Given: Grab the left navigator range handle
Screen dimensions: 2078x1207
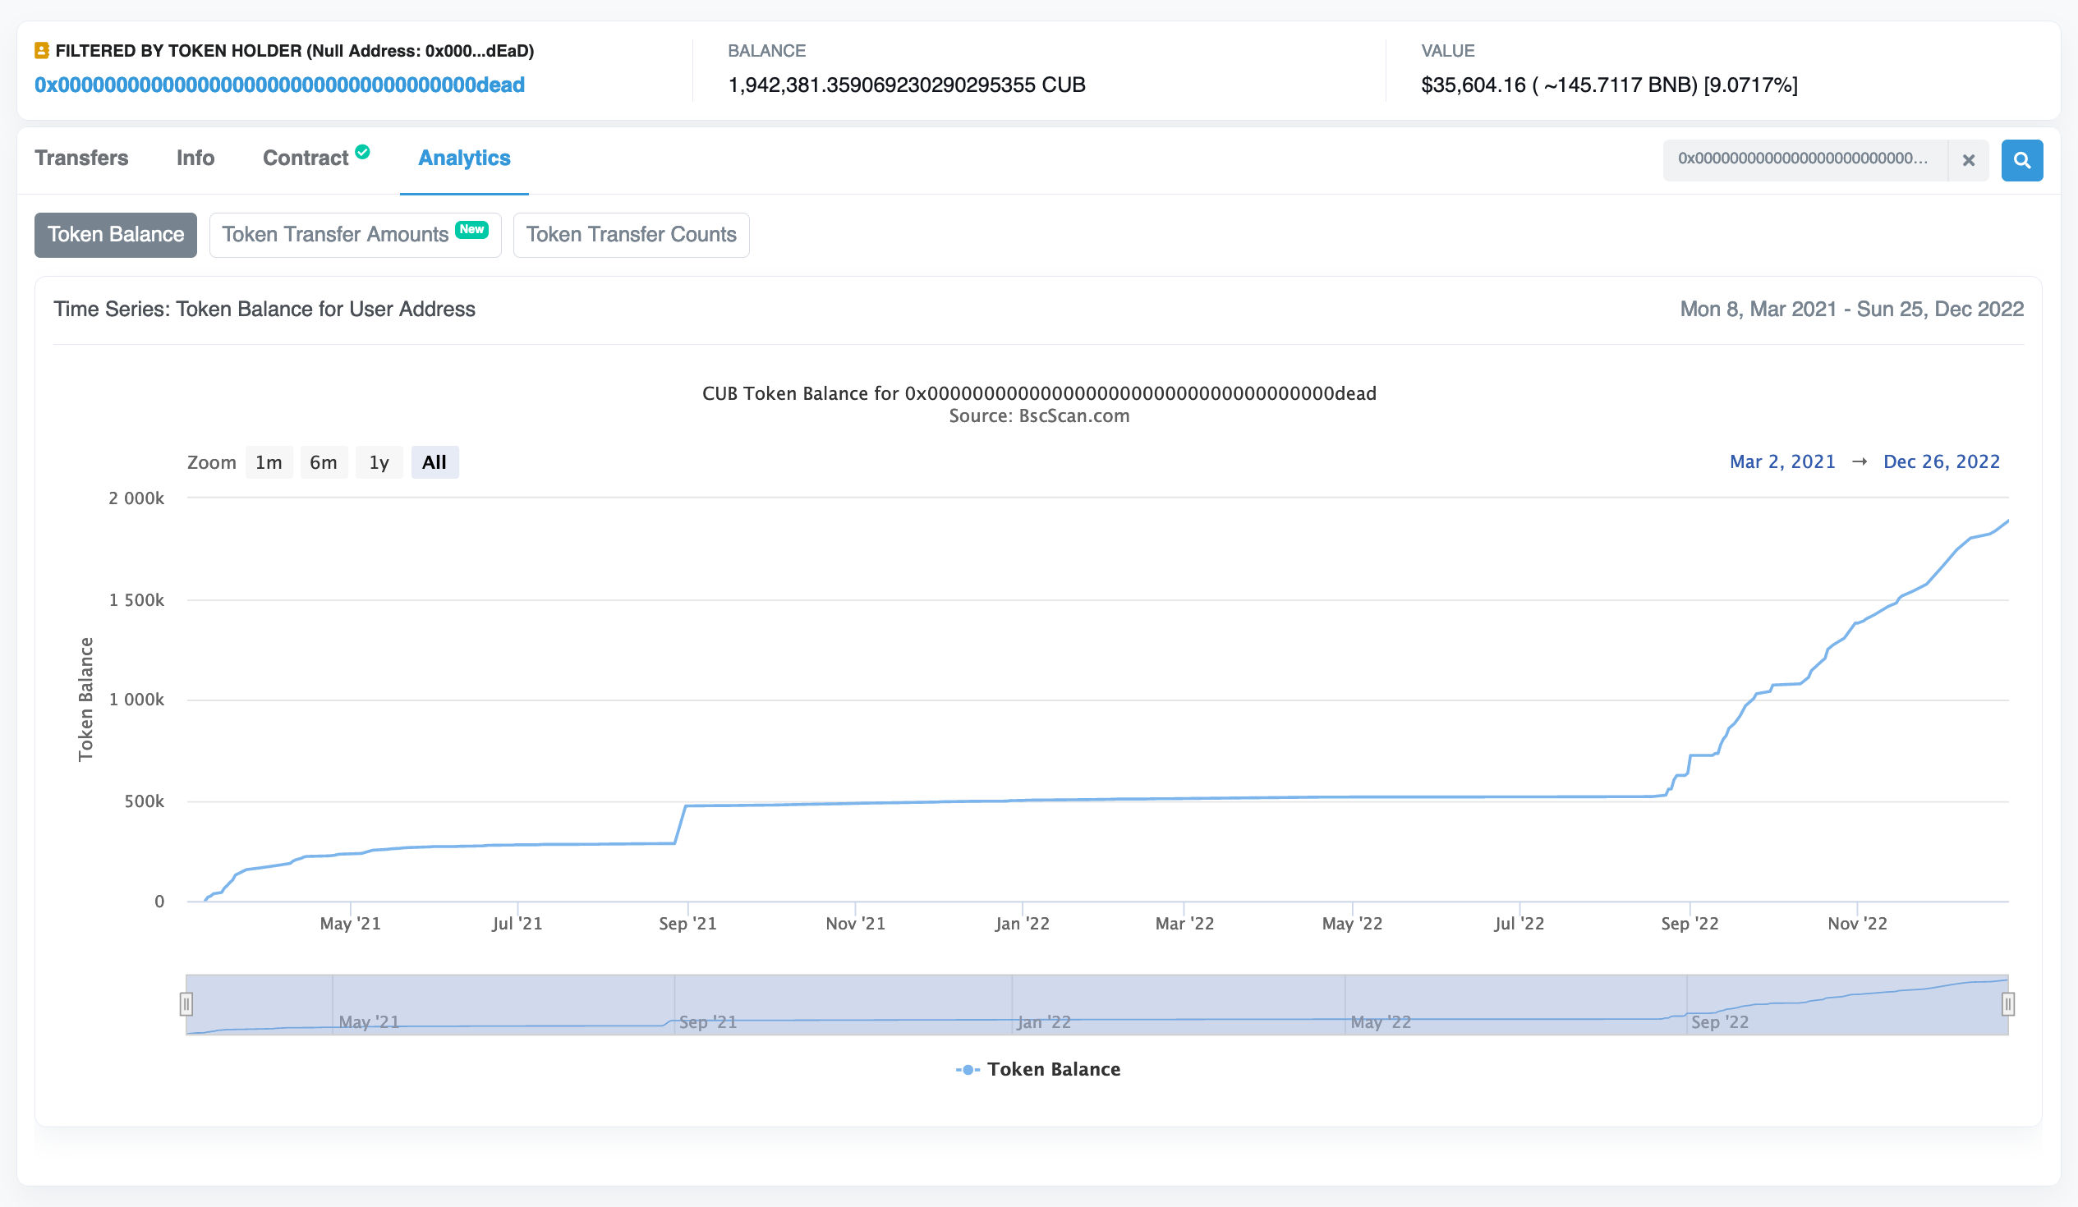Looking at the screenshot, I should click(x=186, y=1004).
